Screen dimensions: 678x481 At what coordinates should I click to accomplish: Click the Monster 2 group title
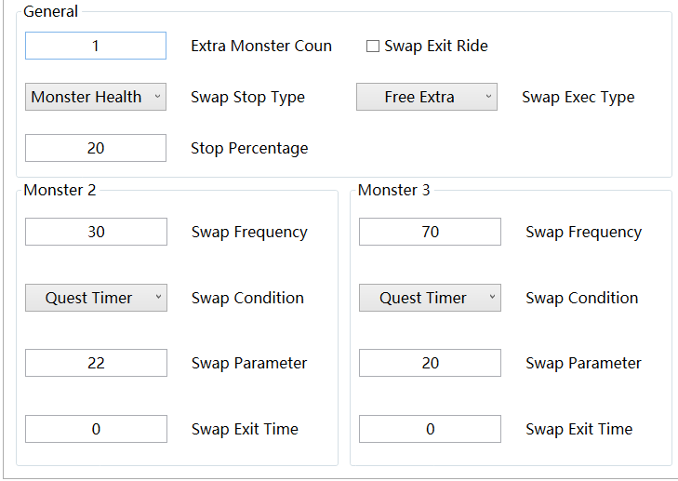coord(60,190)
